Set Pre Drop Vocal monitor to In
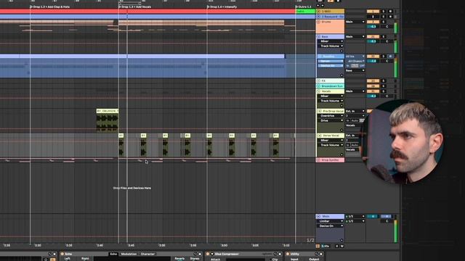465x261 pixels. (348, 120)
